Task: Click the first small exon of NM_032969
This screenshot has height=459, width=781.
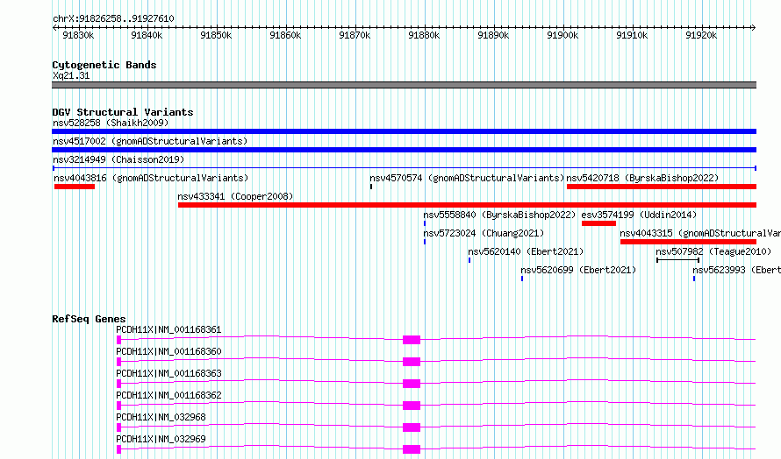Action: (x=118, y=449)
